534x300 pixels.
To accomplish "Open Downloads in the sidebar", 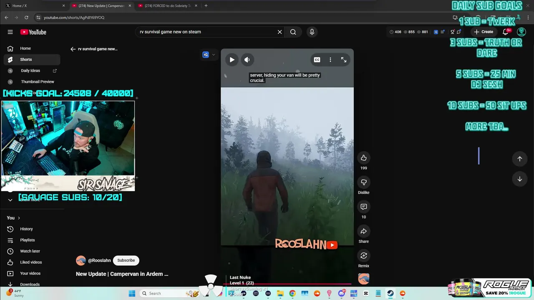I will pos(32,284).
